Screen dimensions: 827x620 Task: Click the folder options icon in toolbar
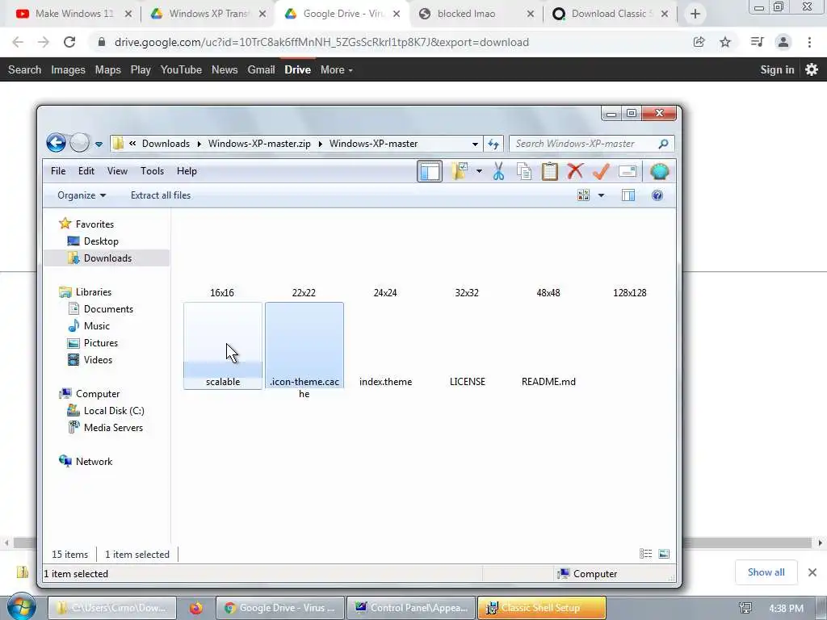tap(459, 171)
